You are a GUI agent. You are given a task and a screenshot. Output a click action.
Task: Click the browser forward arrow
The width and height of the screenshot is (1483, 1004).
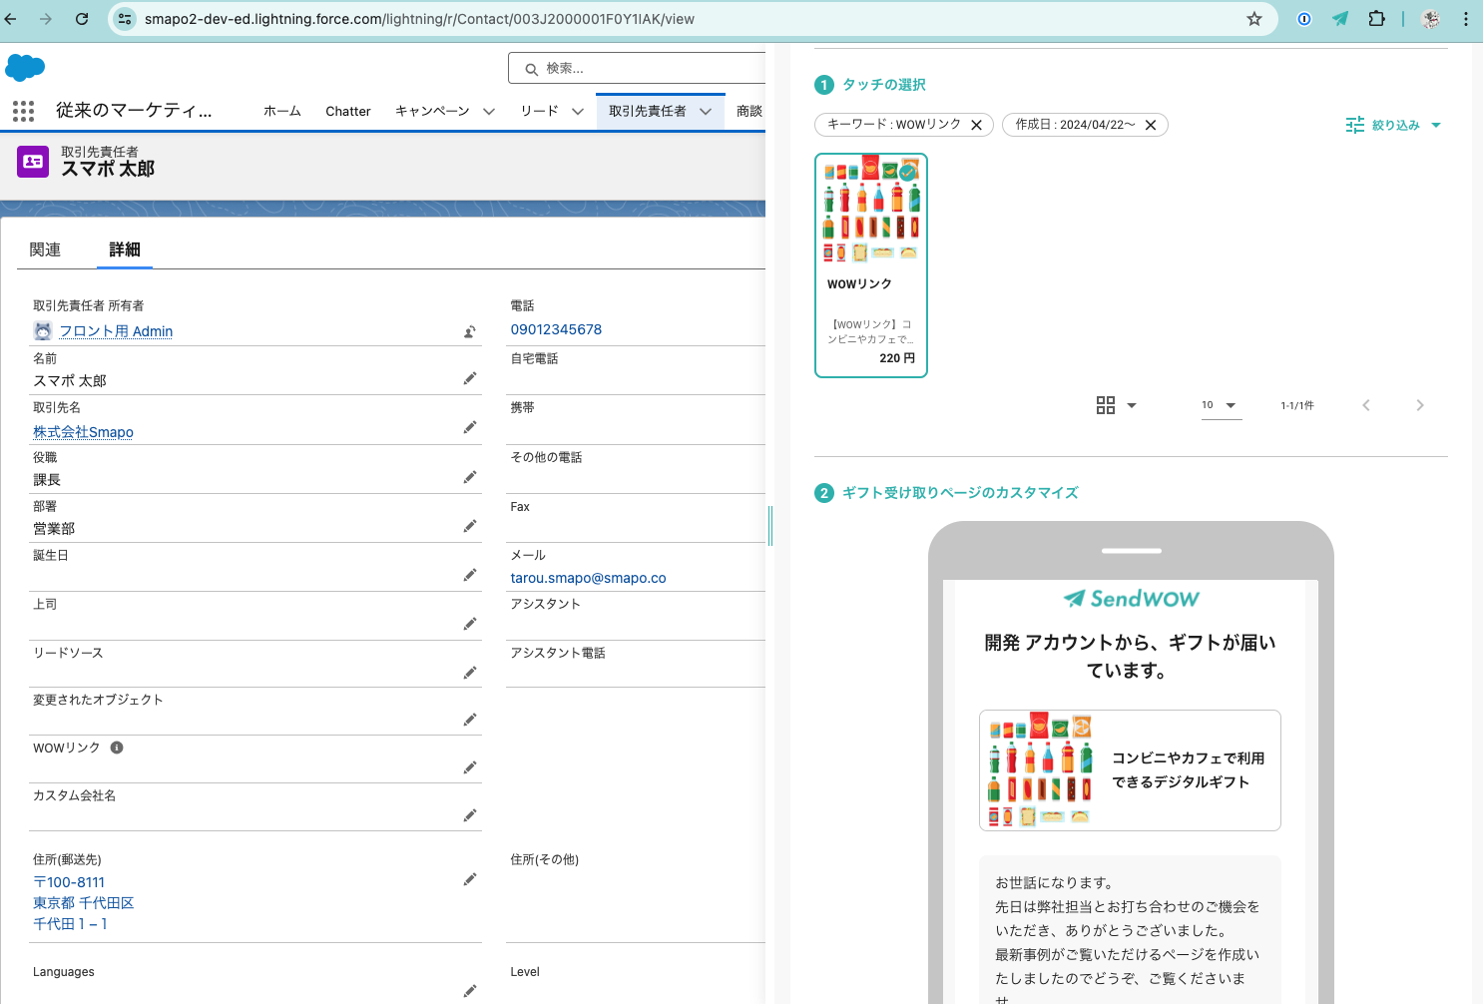pos(46,19)
